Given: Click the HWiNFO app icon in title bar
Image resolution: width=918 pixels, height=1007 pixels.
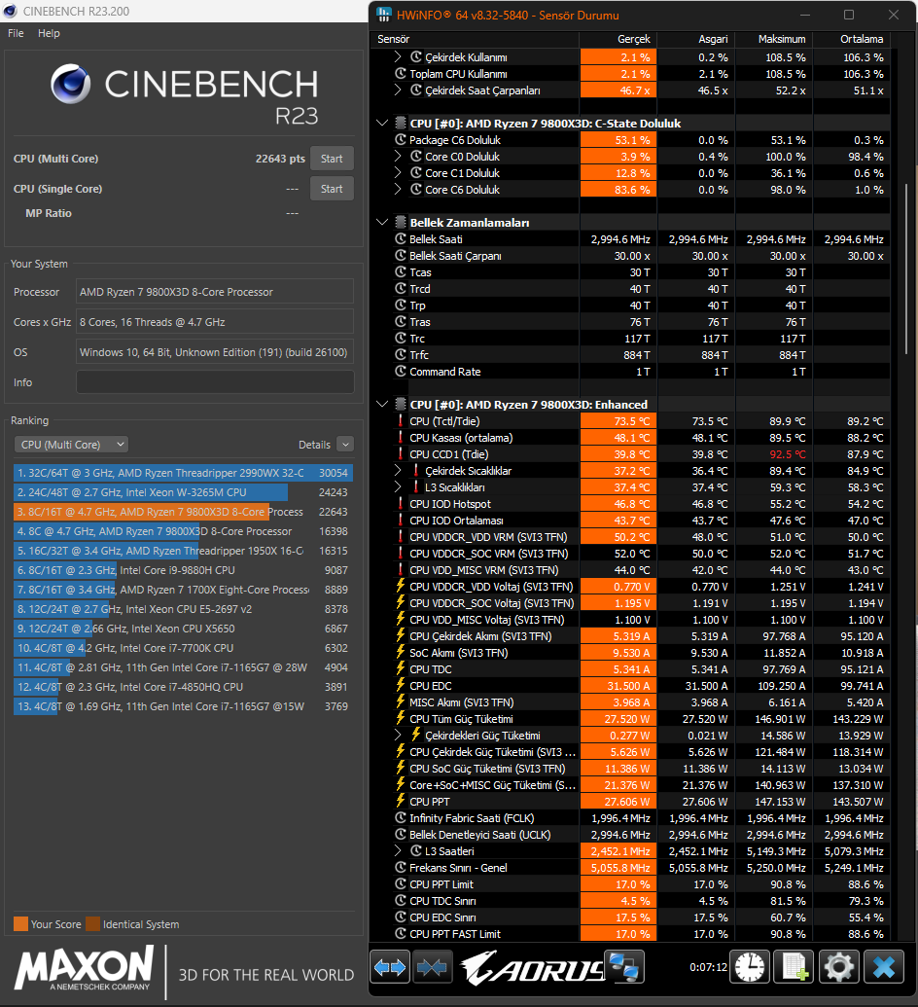Looking at the screenshot, I should pos(384,15).
